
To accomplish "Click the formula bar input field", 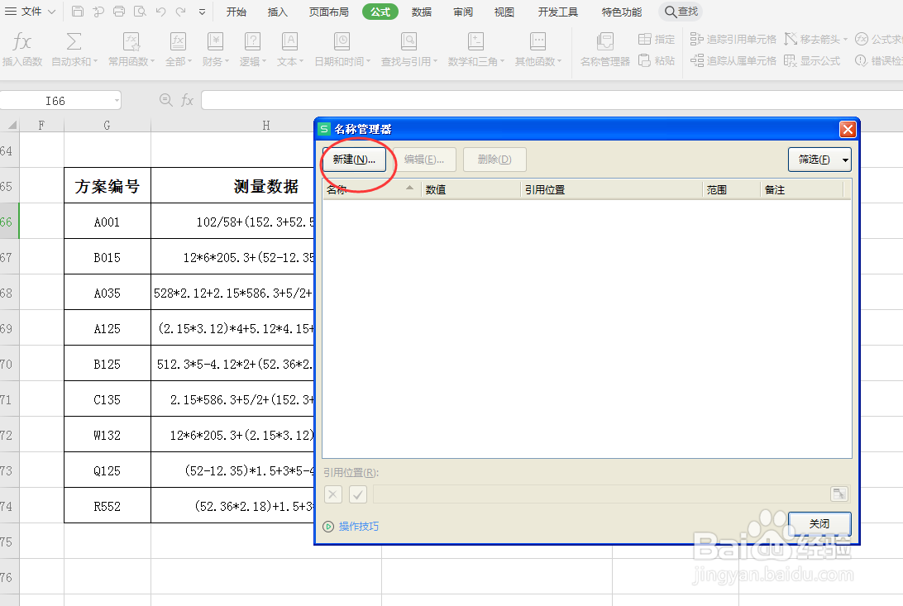I will point(552,100).
